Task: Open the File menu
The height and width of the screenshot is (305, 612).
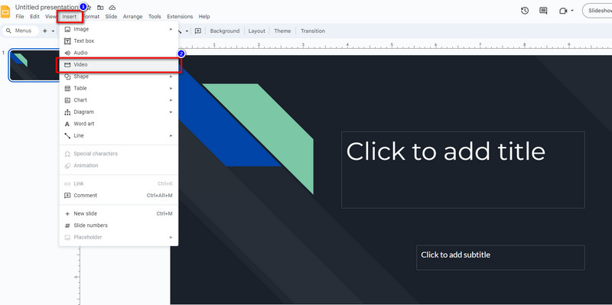Action: 20,16
